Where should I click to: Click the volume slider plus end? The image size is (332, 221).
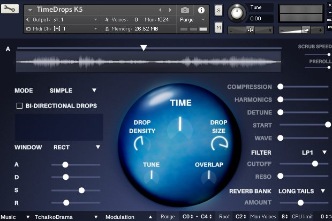(x=320, y=31)
